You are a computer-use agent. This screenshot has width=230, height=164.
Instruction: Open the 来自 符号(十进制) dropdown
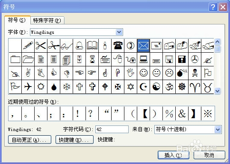click(x=218, y=129)
